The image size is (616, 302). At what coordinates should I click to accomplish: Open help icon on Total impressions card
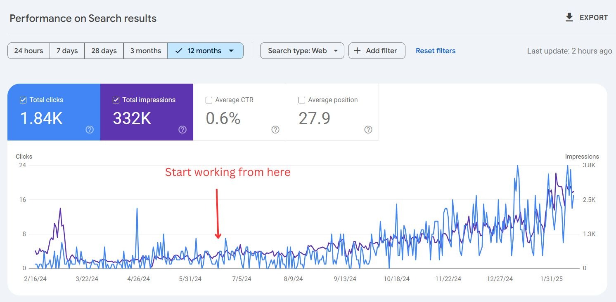[x=182, y=130]
